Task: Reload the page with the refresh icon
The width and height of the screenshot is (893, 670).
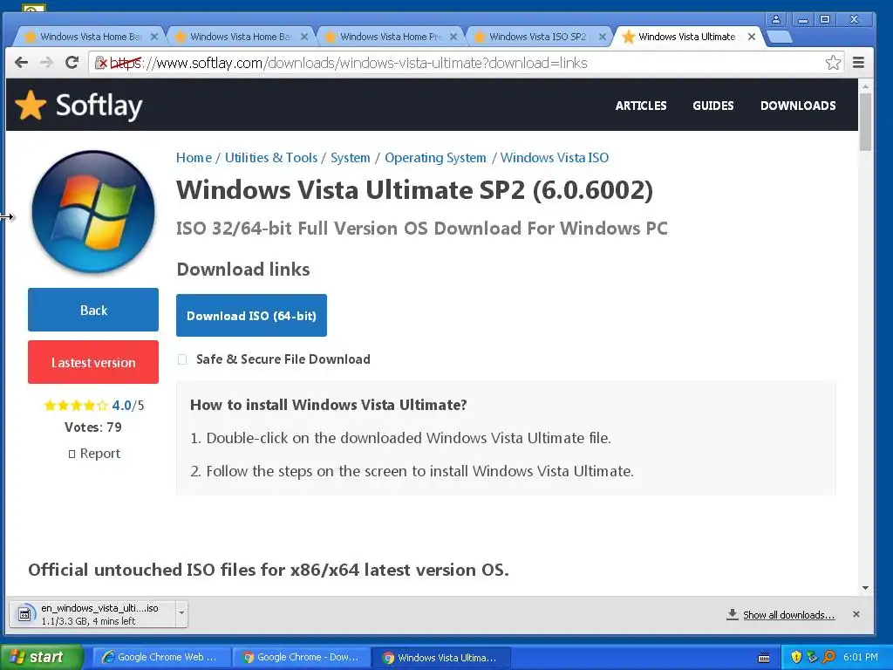Action: (72, 63)
